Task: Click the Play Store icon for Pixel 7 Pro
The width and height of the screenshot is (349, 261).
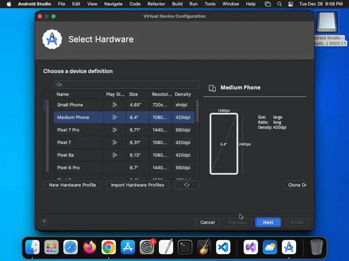Action: (x=115, y=130)
